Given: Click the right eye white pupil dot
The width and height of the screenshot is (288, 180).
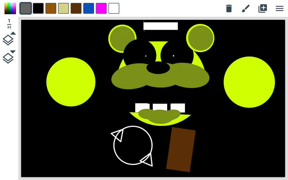Looking at the screenshot, I should tap(173, 56).
